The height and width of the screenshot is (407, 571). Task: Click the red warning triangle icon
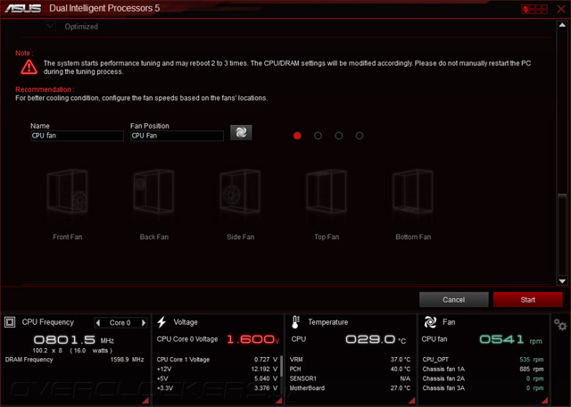click(29, 67)
